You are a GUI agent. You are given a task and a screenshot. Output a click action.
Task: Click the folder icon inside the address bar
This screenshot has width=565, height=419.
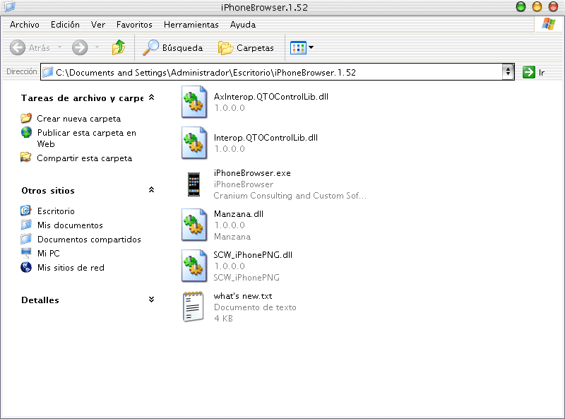coord(48,72)
